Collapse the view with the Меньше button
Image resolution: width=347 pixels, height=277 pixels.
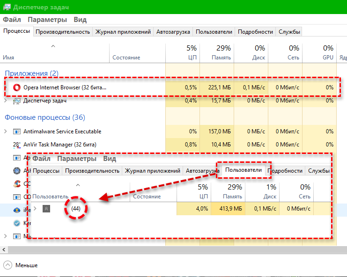21,265
